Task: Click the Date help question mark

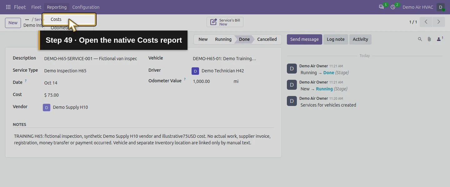Action: (26, 81)
